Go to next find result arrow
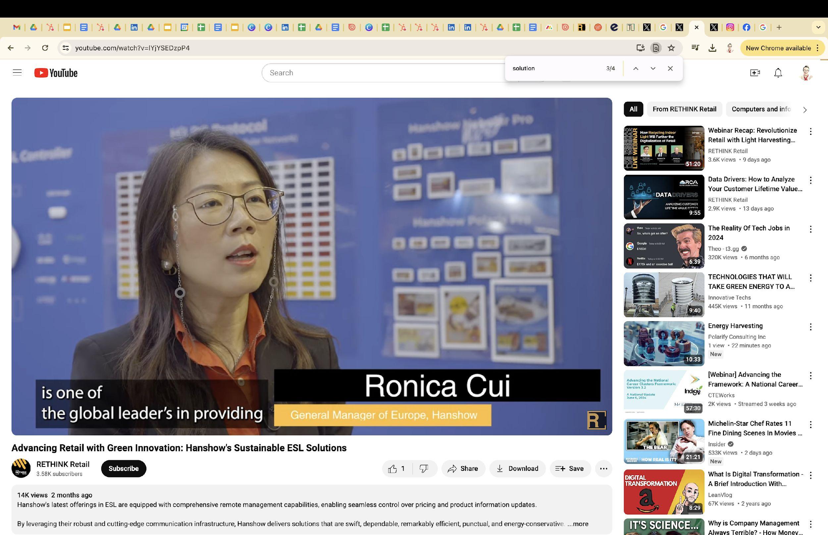 (653, 69)
